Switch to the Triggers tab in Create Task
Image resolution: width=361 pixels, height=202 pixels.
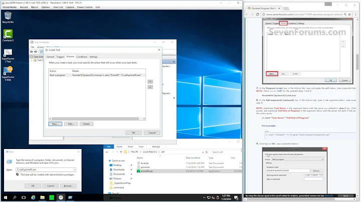[60, 56]
